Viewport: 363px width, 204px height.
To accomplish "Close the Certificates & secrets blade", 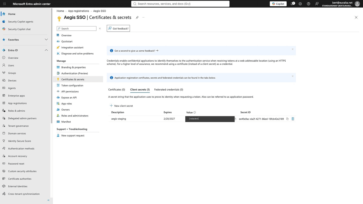I will pyautogui.click(x=356, y=17).
